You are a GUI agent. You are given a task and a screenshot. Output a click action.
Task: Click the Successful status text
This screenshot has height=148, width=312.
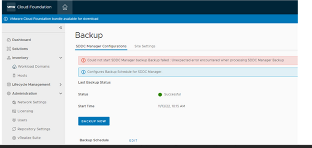point(173,95)
